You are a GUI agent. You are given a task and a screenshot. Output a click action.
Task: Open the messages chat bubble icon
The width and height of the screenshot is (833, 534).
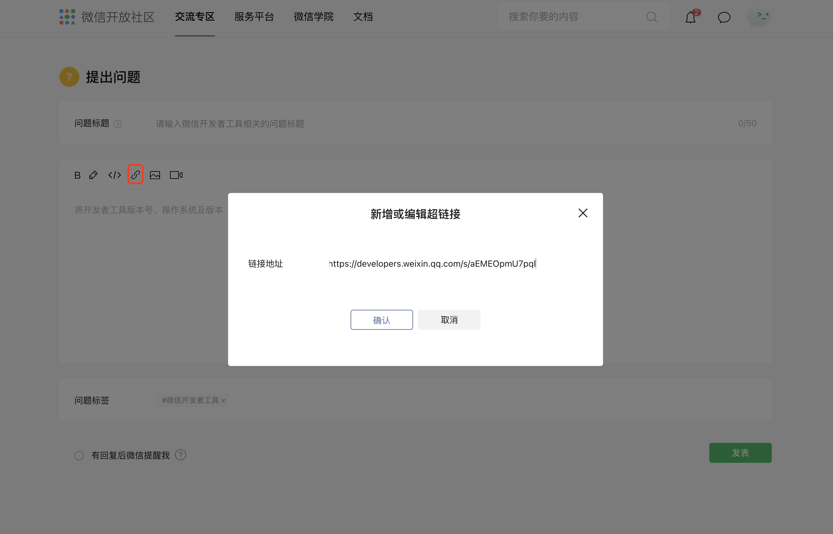[x=724, y=17]
